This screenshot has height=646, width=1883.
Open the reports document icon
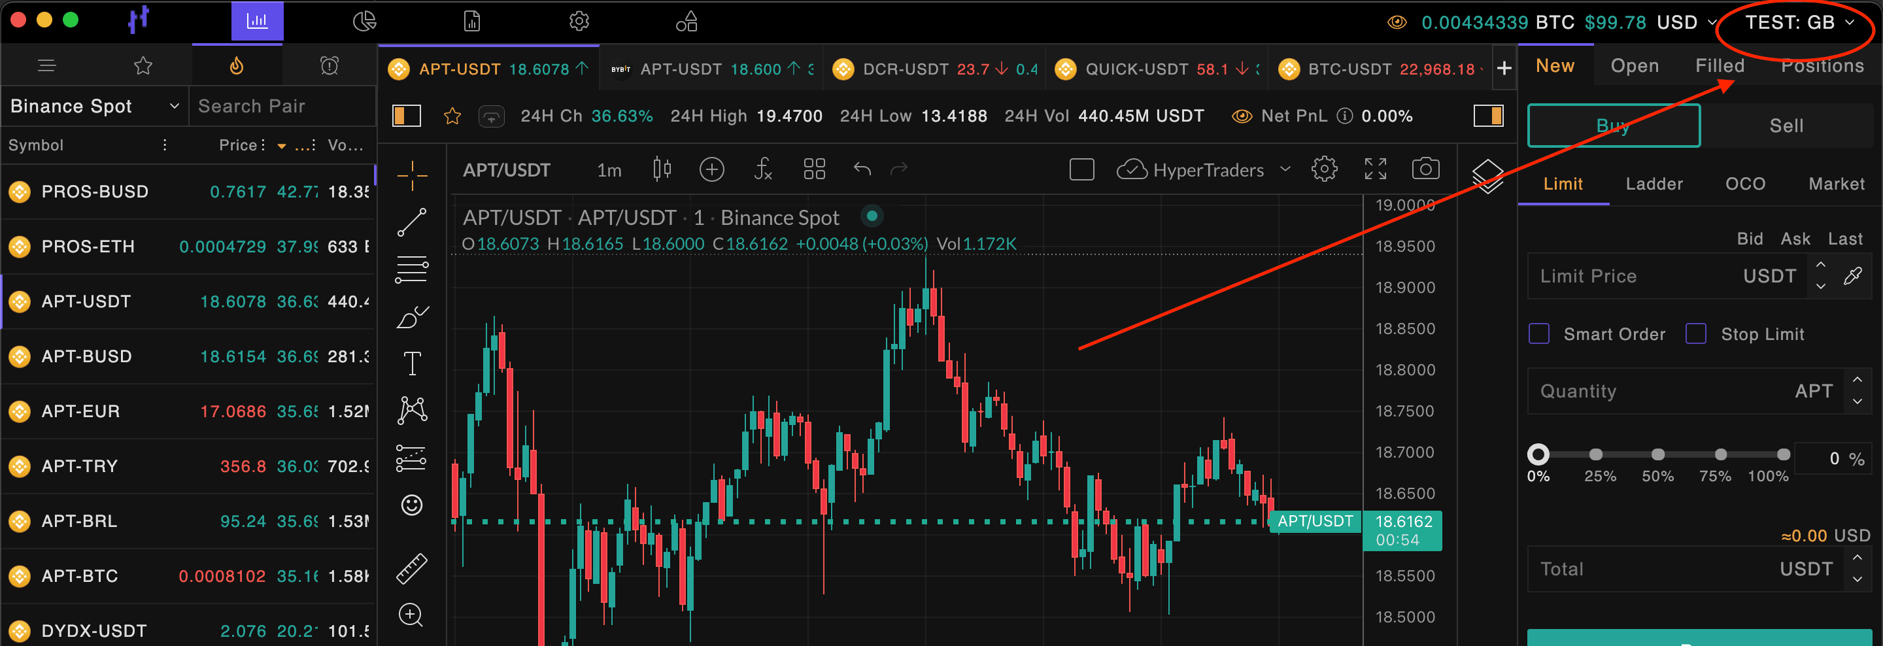click(472, 21)
